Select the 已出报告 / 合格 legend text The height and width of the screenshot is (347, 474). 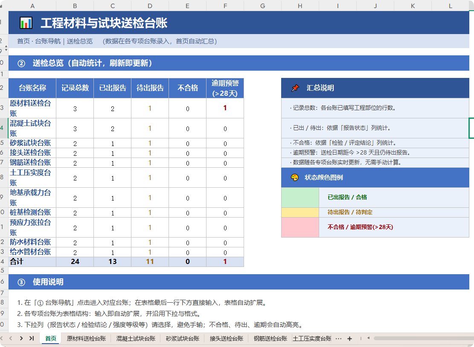click(347, 197)
